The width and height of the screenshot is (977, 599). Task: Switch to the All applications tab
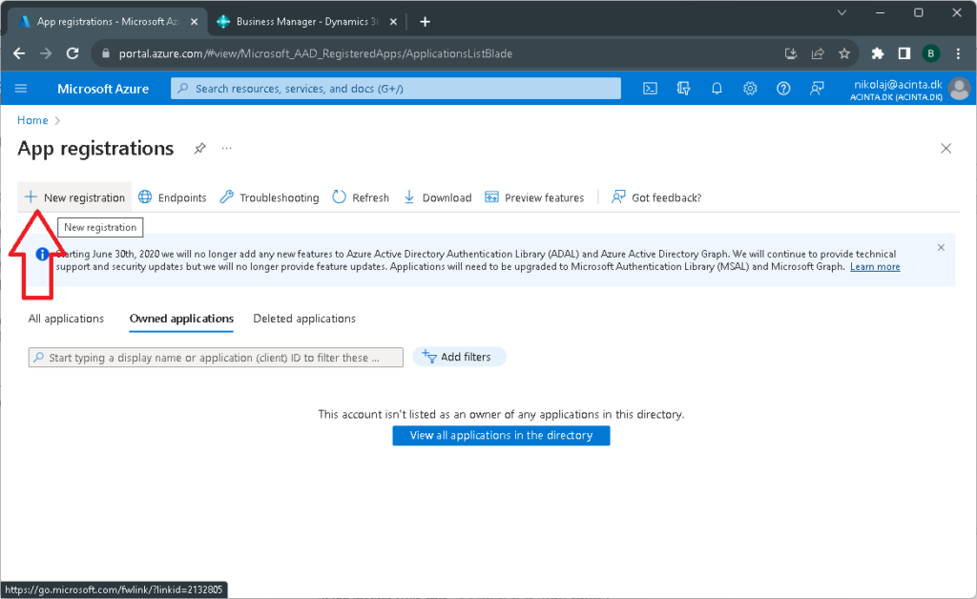65,319
